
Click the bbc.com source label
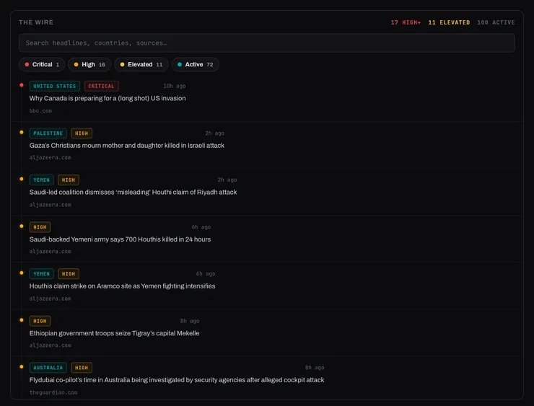click(40, 110)
